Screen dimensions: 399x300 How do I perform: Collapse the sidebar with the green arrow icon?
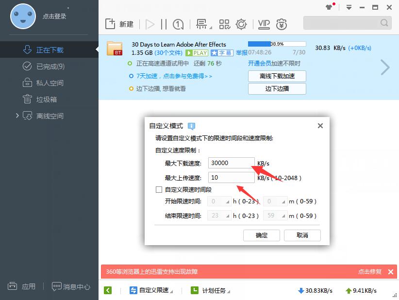click(x=108, y=290)
